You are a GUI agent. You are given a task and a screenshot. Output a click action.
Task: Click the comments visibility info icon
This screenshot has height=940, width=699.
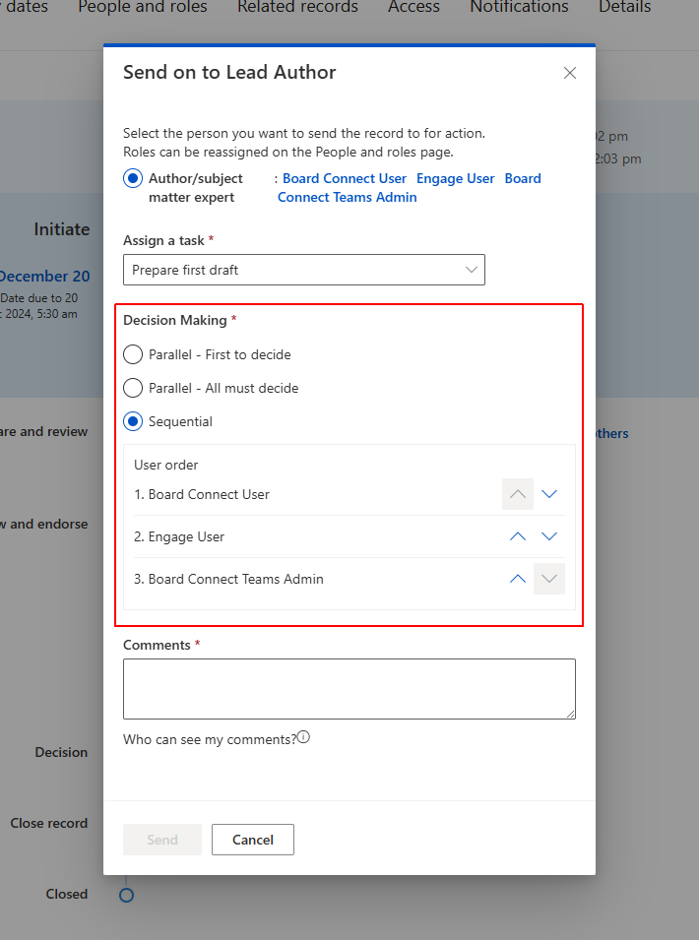(x=303, y=737)
